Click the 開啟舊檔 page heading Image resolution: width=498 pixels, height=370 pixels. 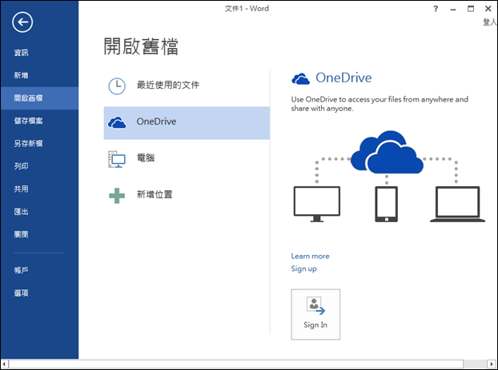141,46
